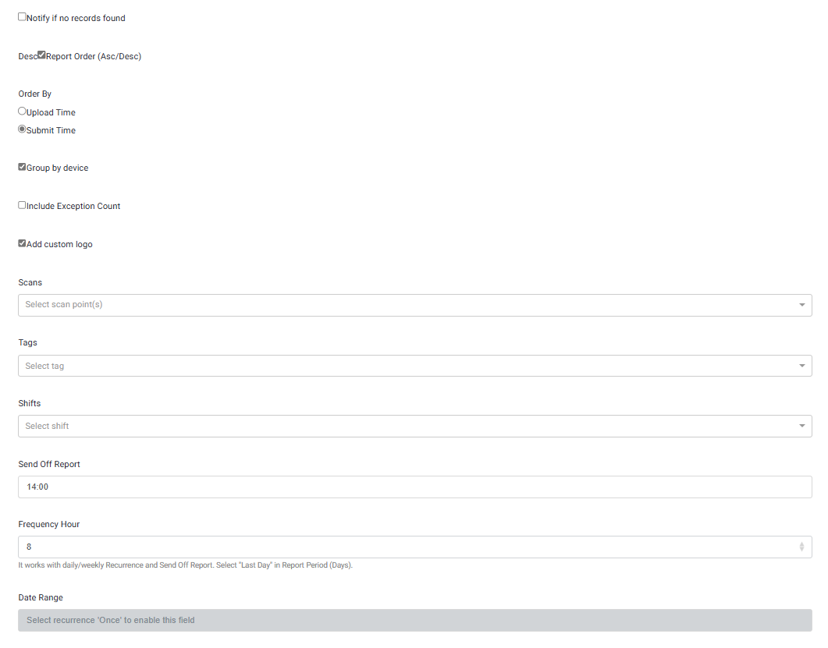Decrease Frequency Hour with the down arrow
Screen dimensions: 828x648
[801, 551]
